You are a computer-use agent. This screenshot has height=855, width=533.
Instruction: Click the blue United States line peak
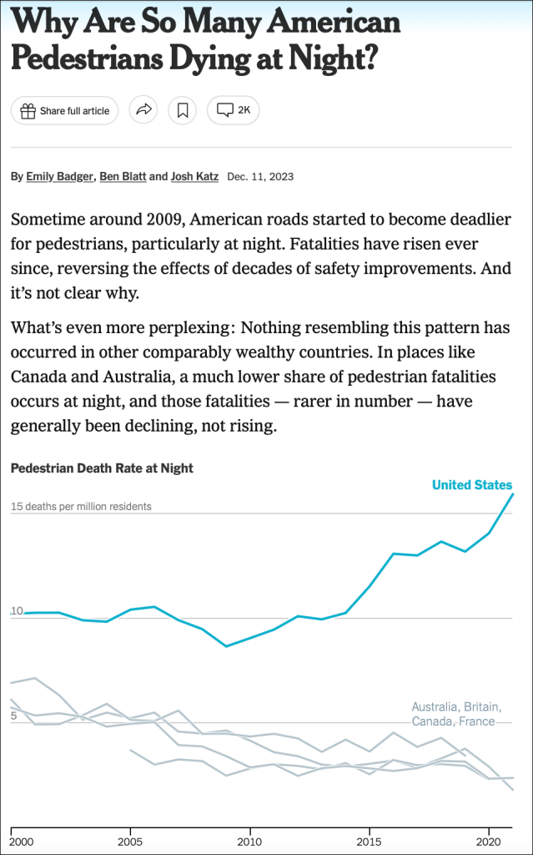(x=511, y=495)
